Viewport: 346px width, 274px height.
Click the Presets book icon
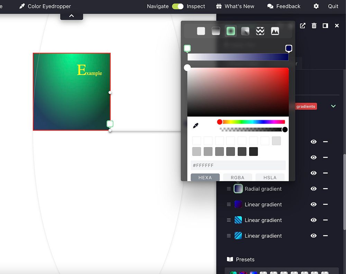click(x=230, y=259)
